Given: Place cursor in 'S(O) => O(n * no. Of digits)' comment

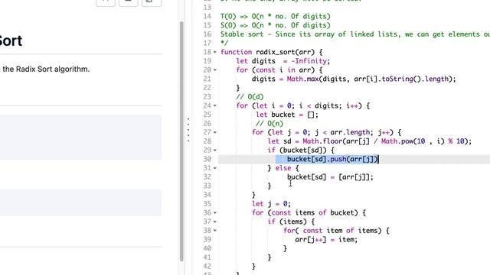Looking at the screenshot, I should [276, 25].
